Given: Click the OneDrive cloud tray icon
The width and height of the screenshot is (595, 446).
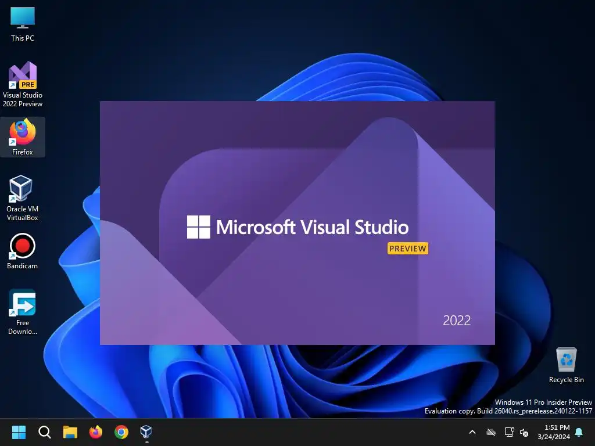Looking at the screenshot, I should (491, 432).
